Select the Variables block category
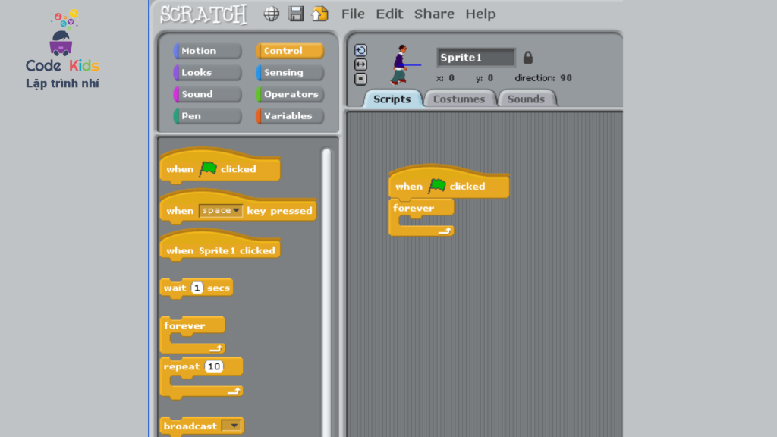 [x=290, y=116]
